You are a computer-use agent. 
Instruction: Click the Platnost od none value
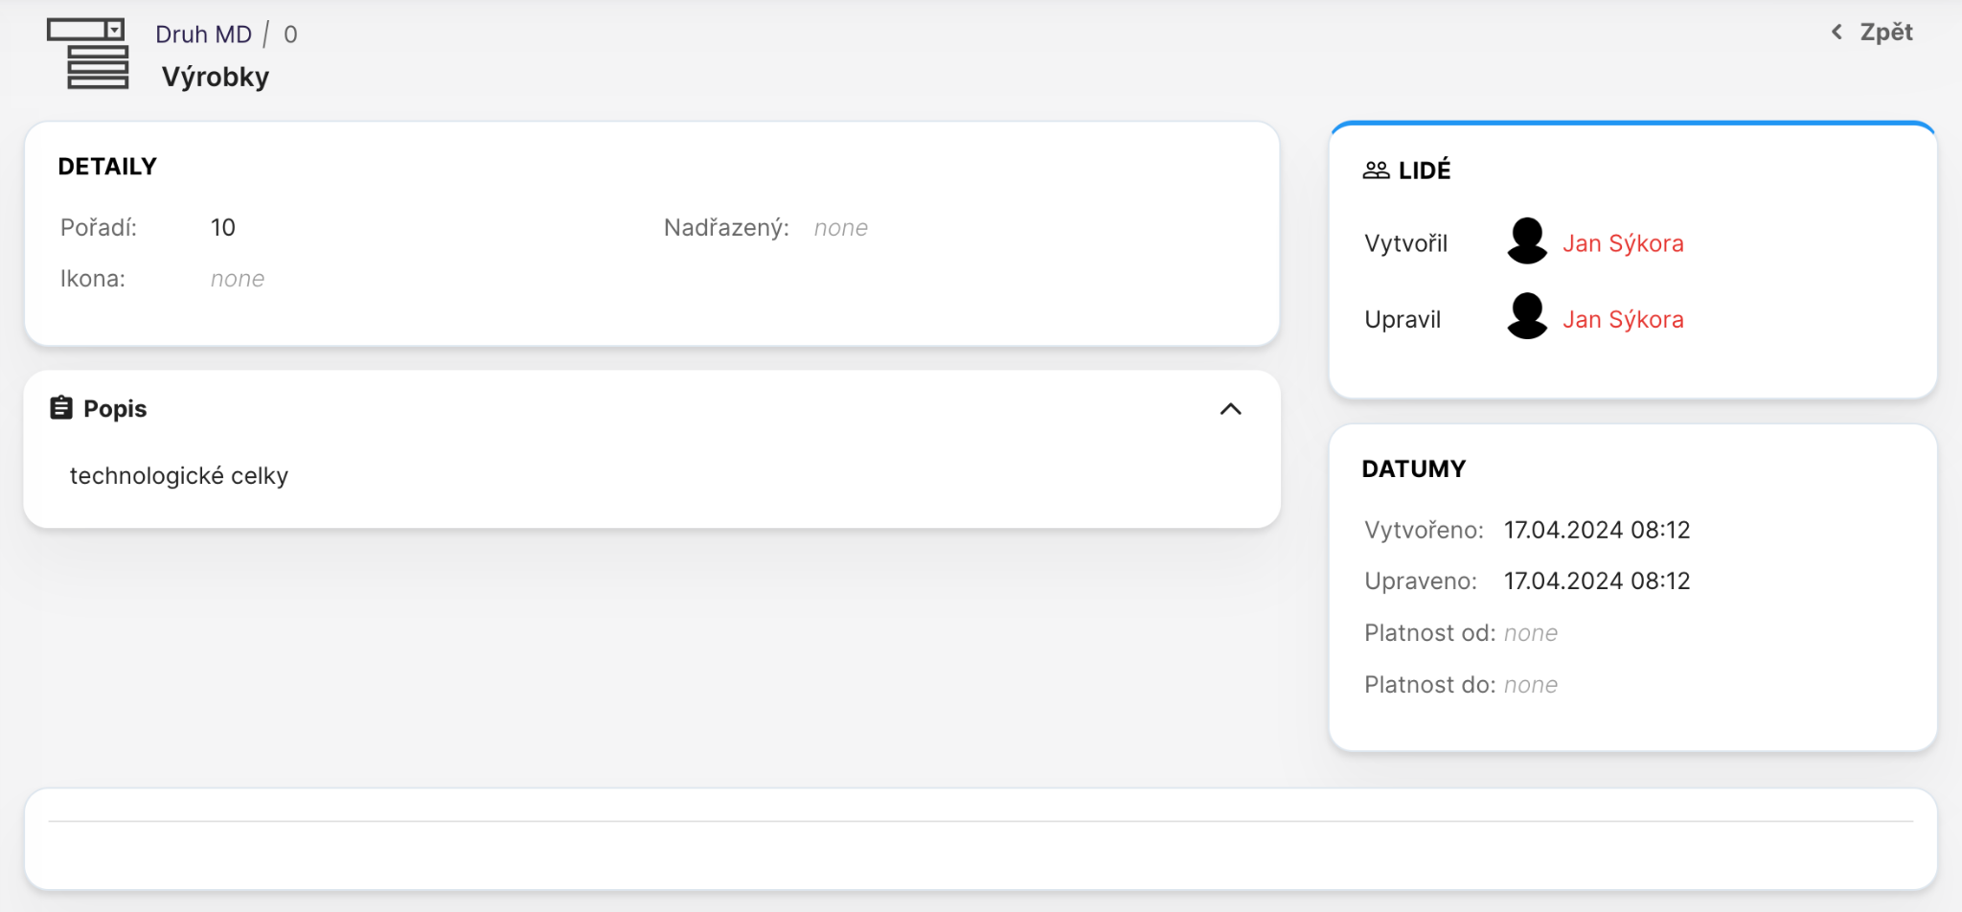click(1530, 633)
